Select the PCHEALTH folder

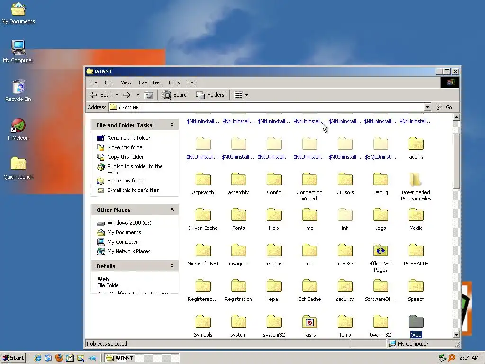(416, 255)
